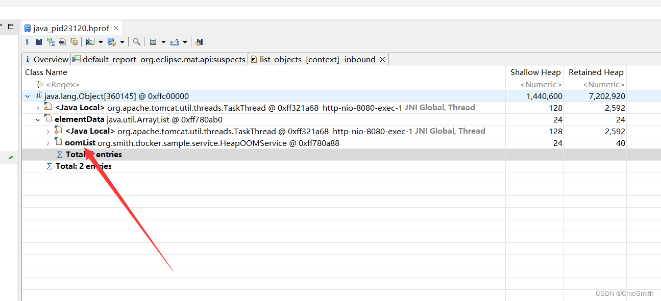Switch to the Overview tab
The height and width of the screenshot is (301, 661).
(x=46, y=59)
